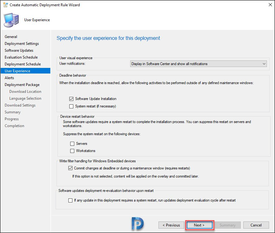The height and width of the screenshot is (233, 275).
Task: Click the 'Deadline behavior' group label
Action: [x=73, y=75]
